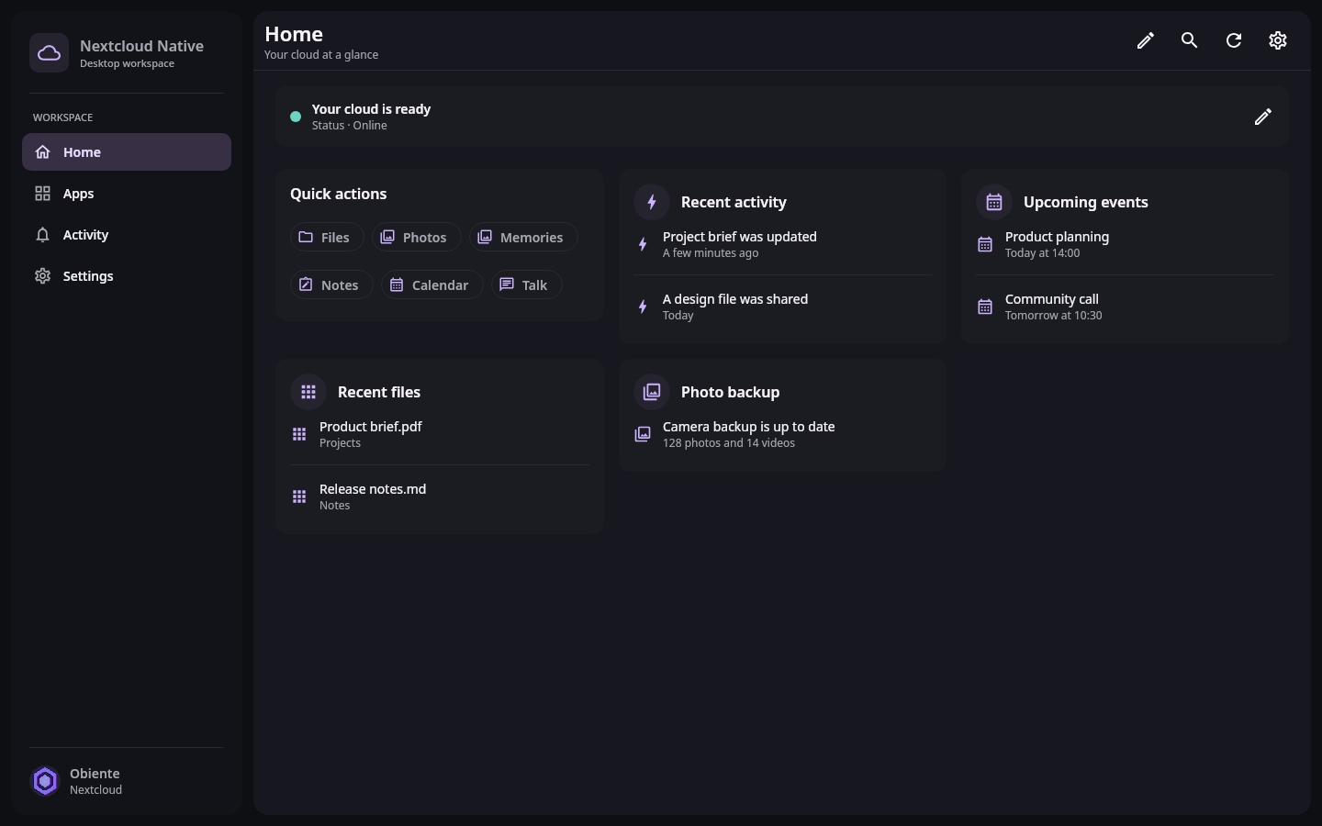The image size is (1322, 826).
Task: Click the green online status dot
Action: 296,117
